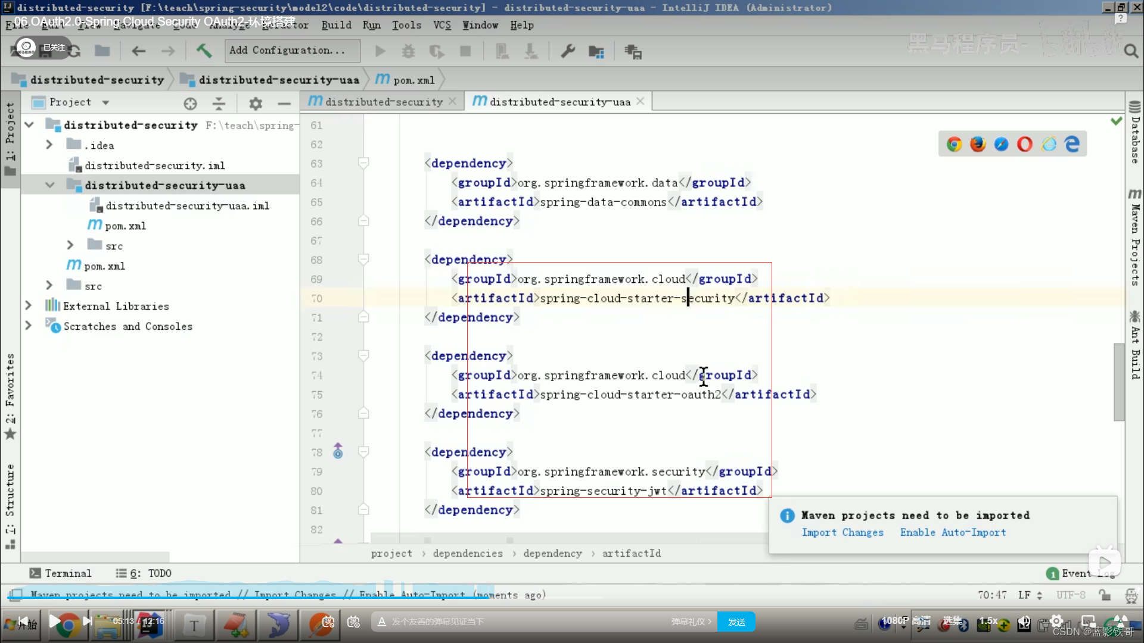
Task: Expand distributed-security-uaa tree node
Action: (50, 185)
